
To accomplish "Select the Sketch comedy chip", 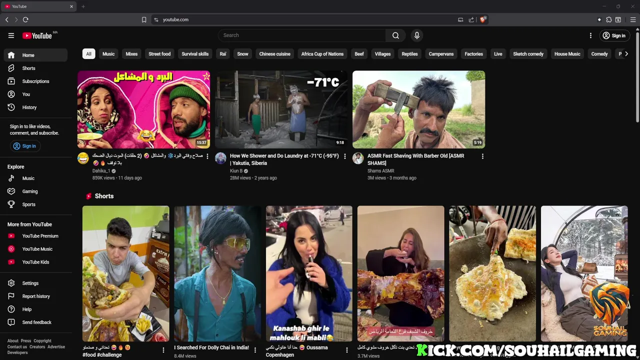I will click(528, 54).
